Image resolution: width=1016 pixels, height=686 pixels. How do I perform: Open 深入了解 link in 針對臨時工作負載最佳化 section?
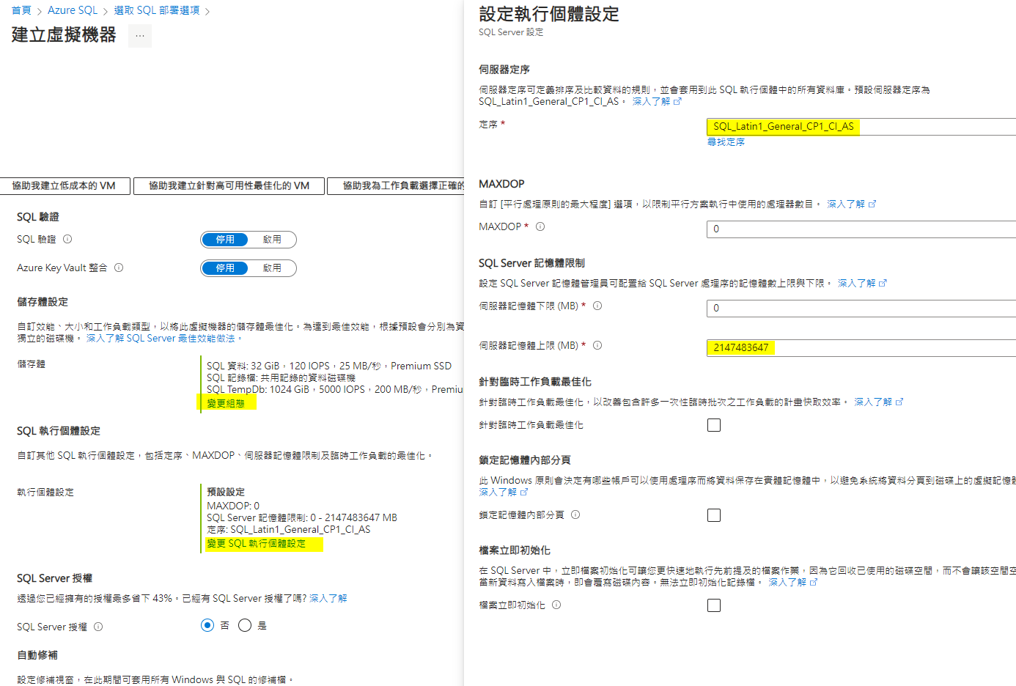pos(879,402)
